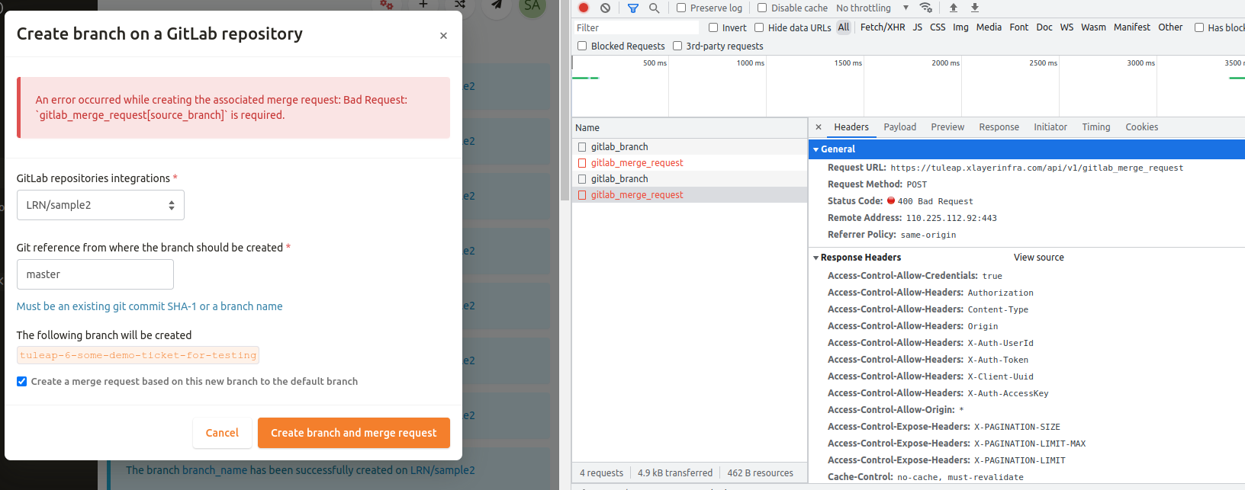Enable 3rd-party requests checkbox
Viewport: 1245px width, 490px height.
(677, 46)
